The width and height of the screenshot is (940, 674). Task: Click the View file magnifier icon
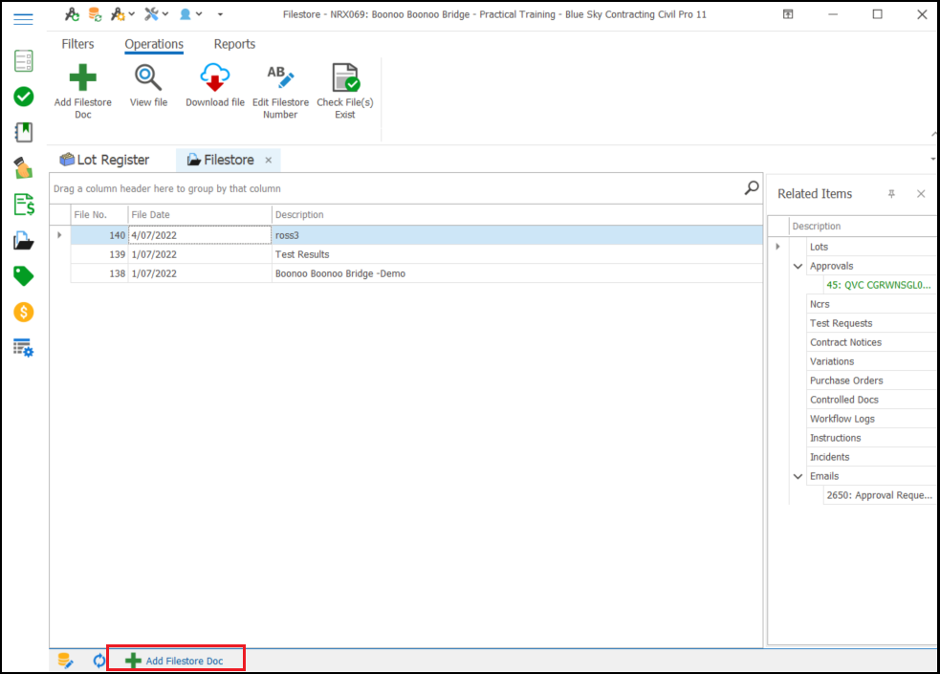pyautogui.click(x=148, y=78)
